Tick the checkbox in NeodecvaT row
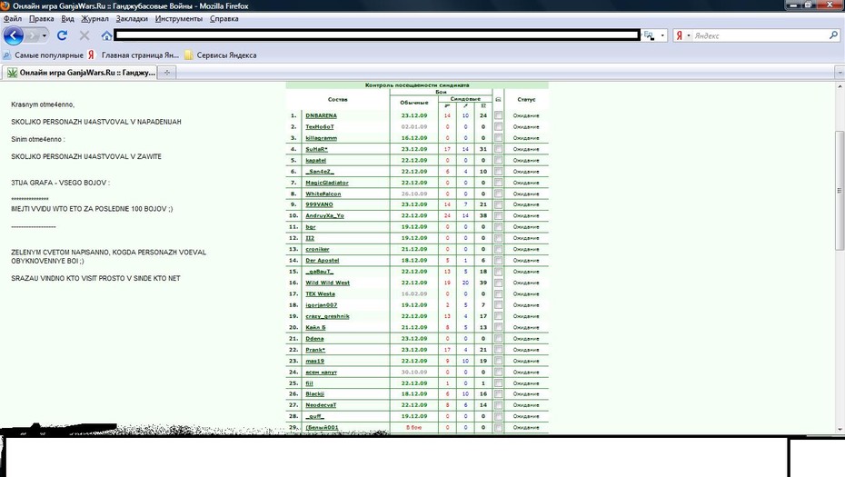This screenshot has width=845, height=477. click(x=498, y=405)
